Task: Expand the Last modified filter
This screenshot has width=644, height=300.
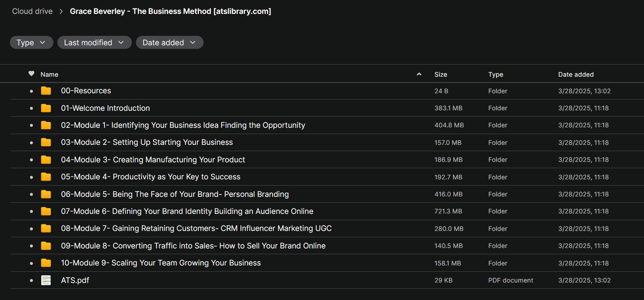Action: (x=94, y=43)
